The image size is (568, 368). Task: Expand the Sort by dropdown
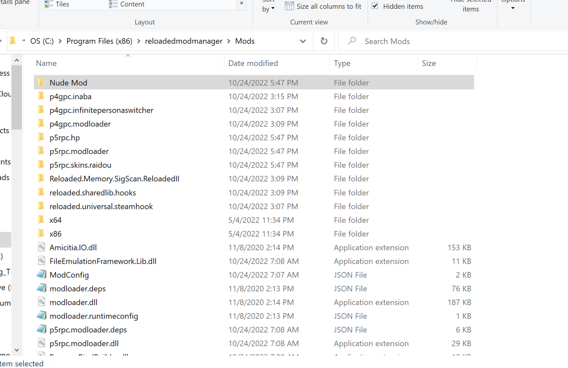coord(273,9)
